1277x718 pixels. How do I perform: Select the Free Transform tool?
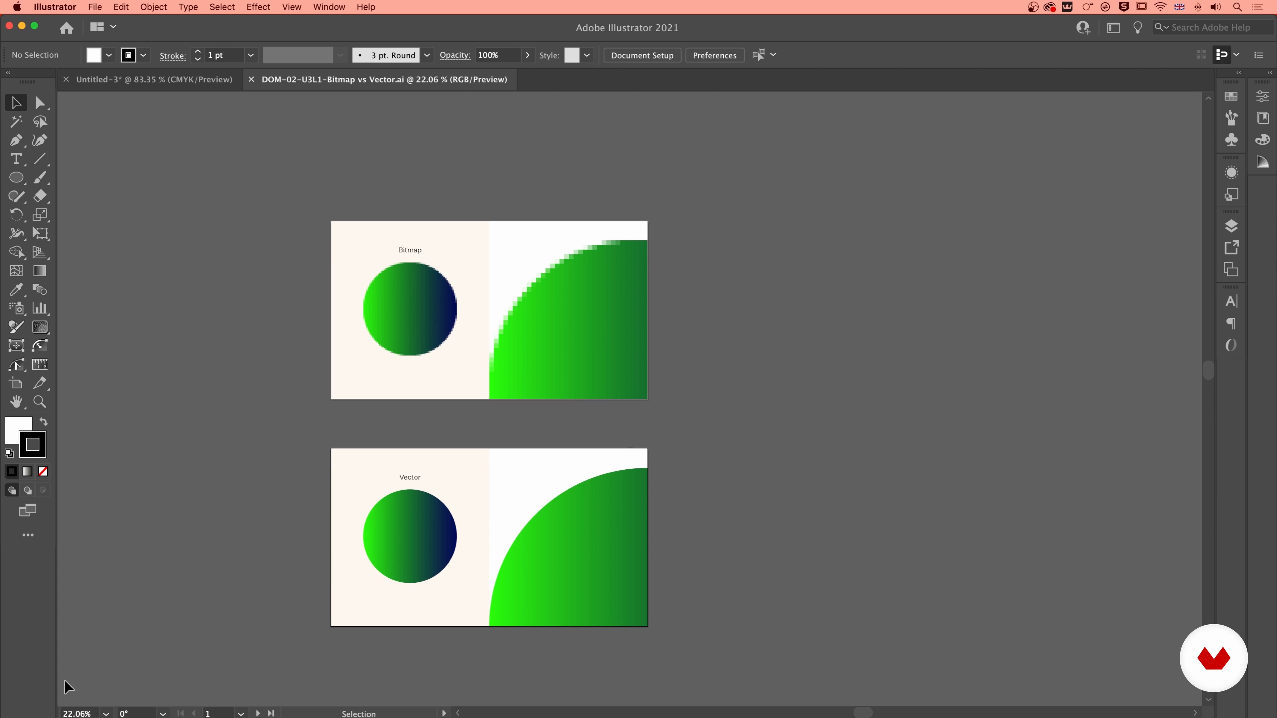[x=40, y=233]
